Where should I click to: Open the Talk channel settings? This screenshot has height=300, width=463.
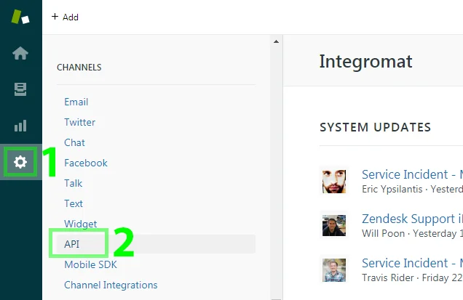(74, 183)
